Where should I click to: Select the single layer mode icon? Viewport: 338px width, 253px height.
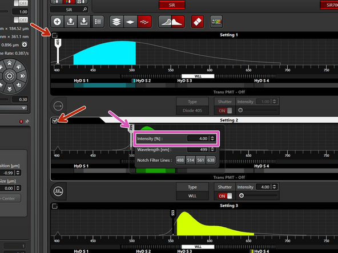point(130,22)
